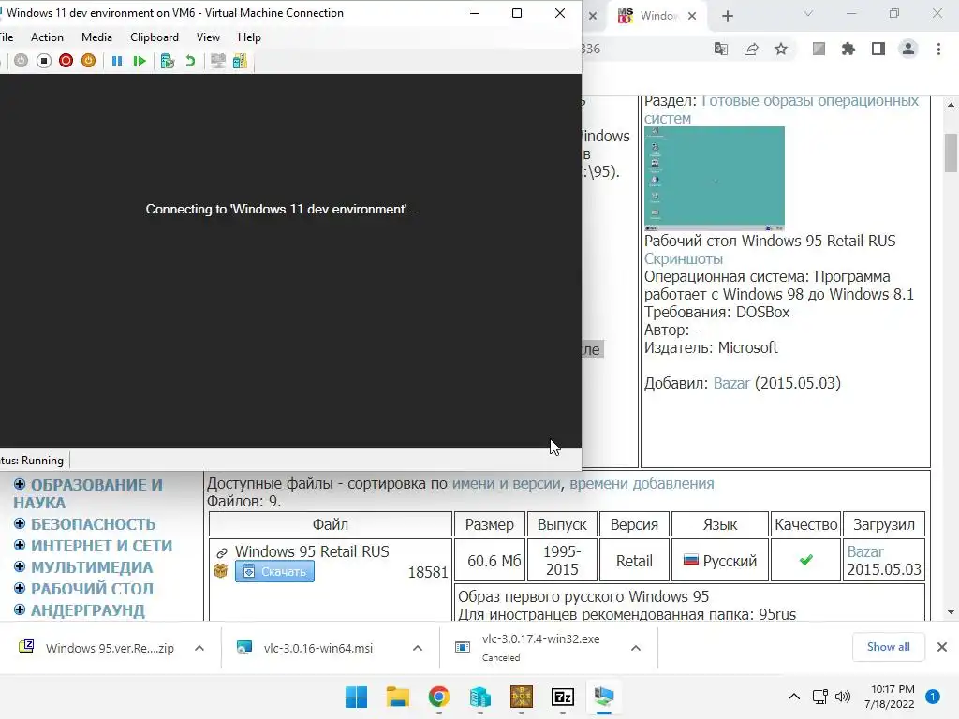Create a checkpoint from the toolbar

point(167,61)
